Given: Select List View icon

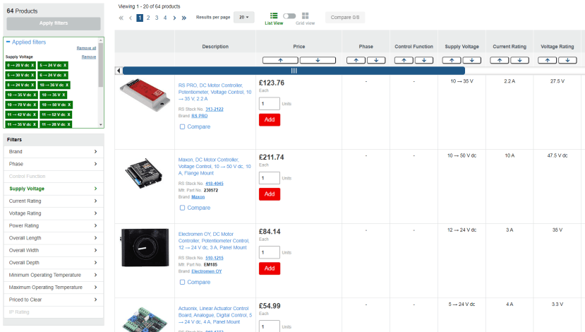Looking at the screenshot, I should pos(274,16).
